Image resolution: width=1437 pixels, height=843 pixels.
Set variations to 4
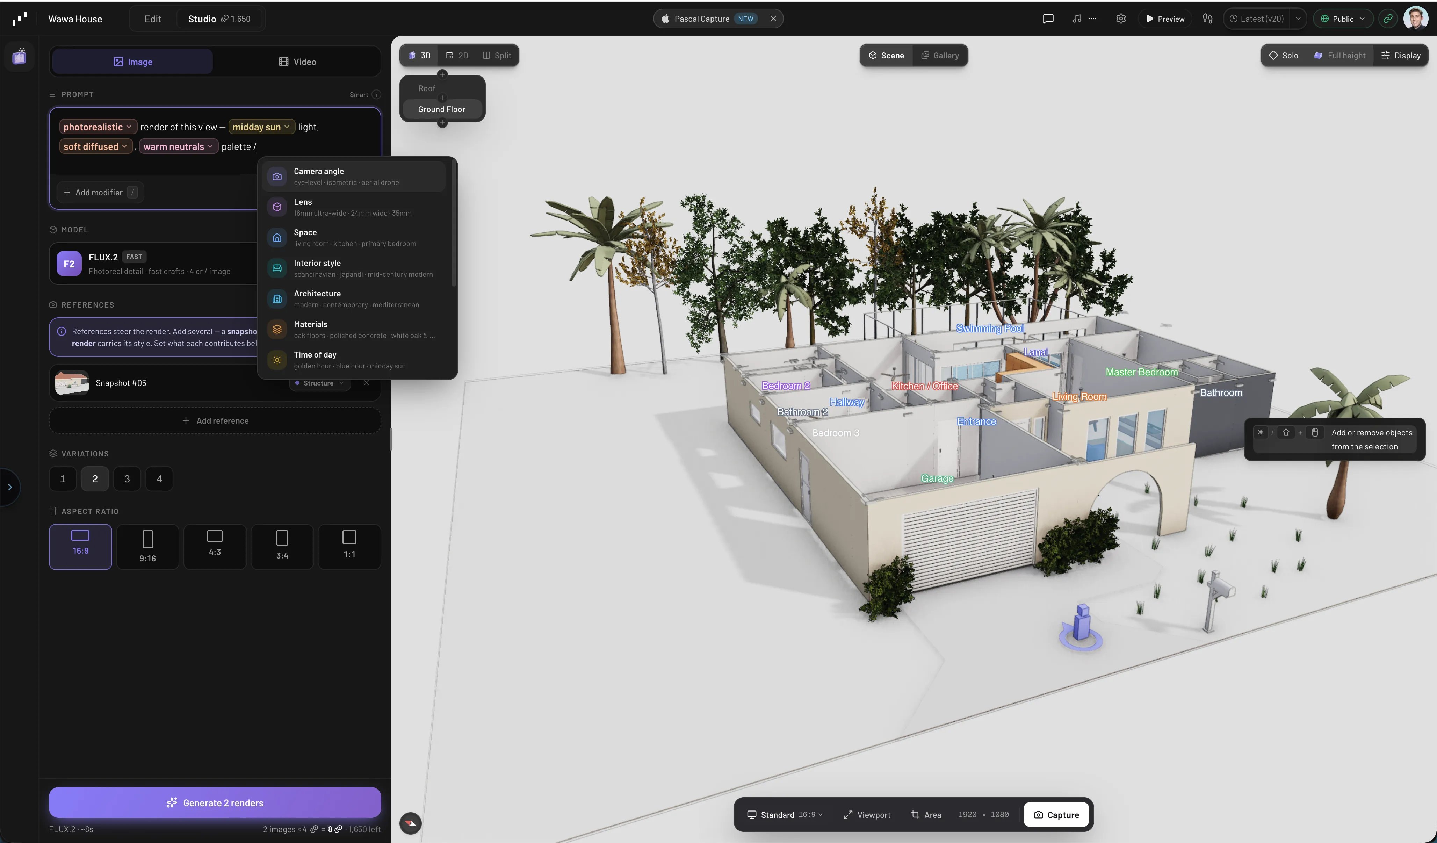coord(159,479)
